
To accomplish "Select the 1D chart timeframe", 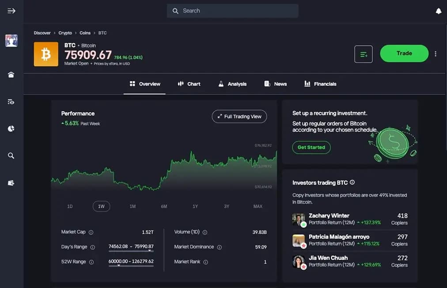I will (x=69, y=206).
